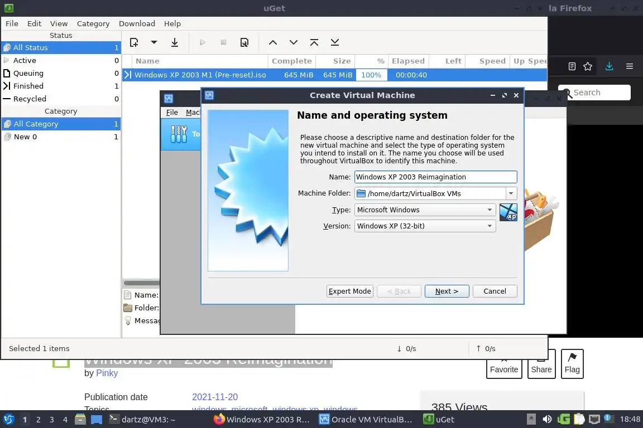Viewport: 643px width, 428px height.
Task: Open VirtualBox File menu
Action: click(172, 112)
